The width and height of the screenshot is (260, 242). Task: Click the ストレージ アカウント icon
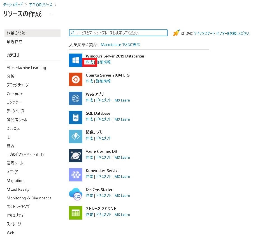[75, 213]
